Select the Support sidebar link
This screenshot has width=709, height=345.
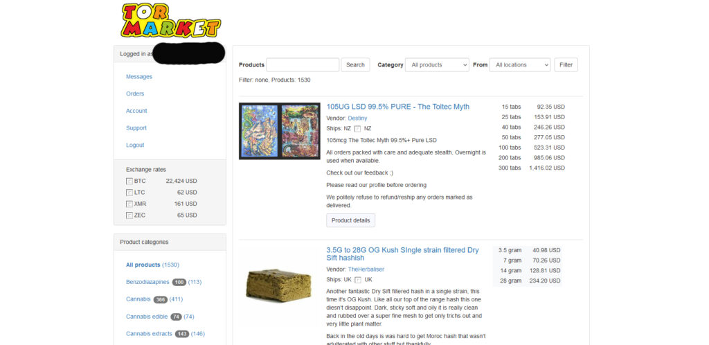click(x=136, y=128)
